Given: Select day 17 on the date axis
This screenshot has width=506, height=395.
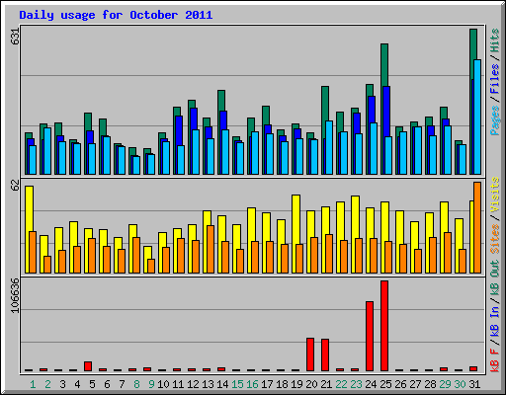Looking at the screenshot, I should (x=267, y=384).
